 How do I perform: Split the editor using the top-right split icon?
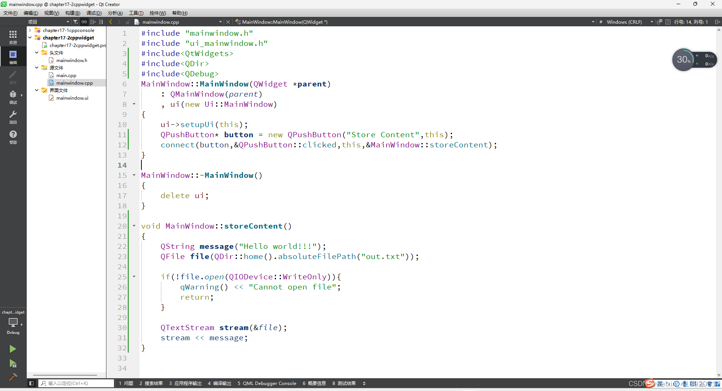[x=718, y=22]
